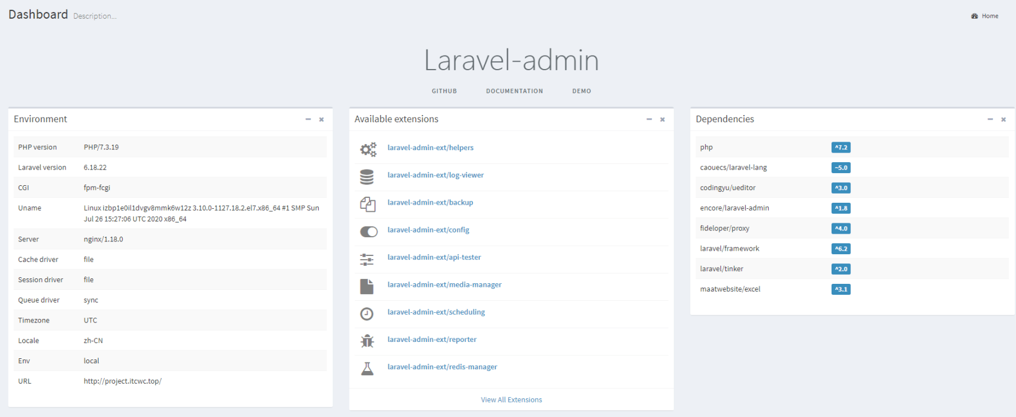Collapse the Environment panel
Image resolution: width=1016 pixels, height=417 pixels.
point(308,119)
